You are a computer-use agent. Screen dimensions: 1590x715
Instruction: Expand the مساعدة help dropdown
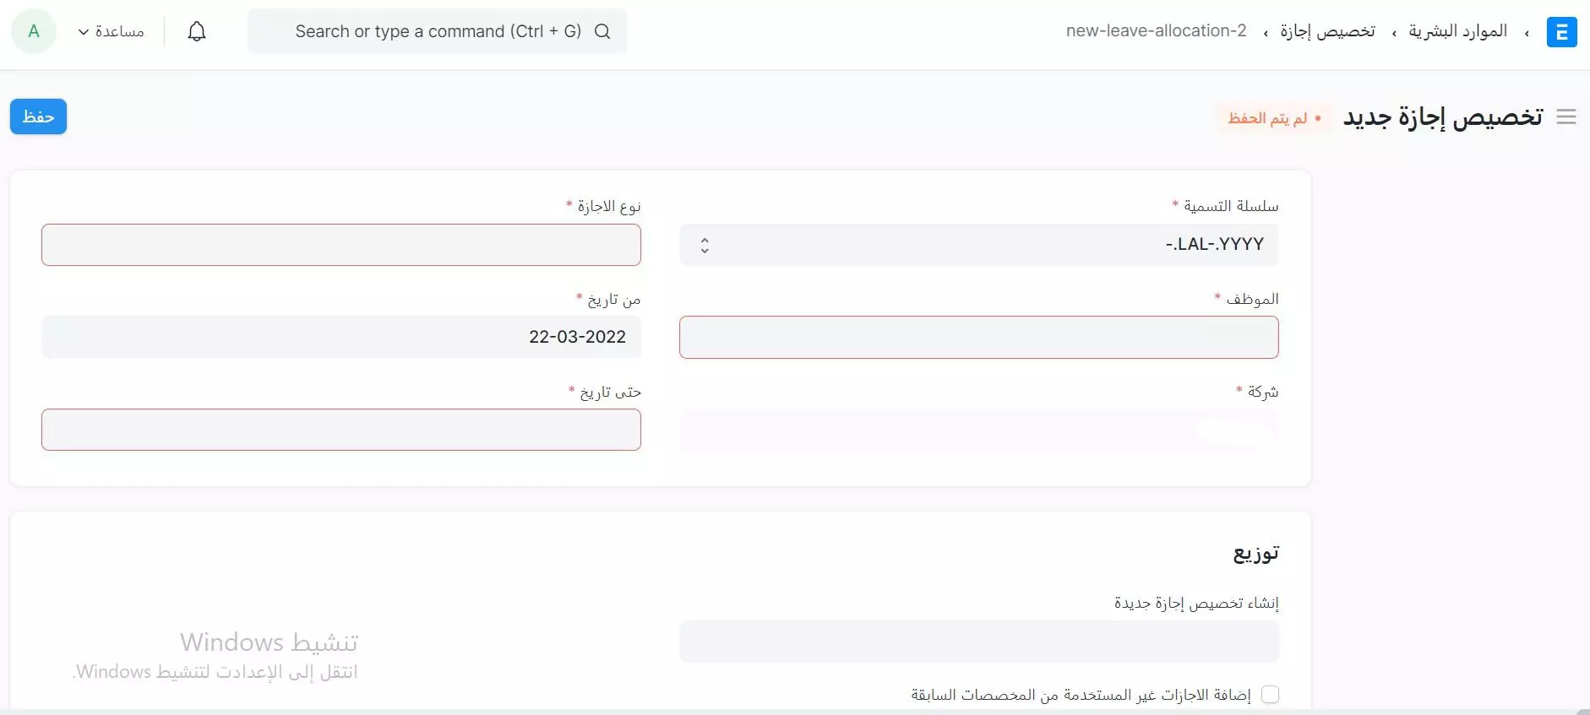[x=111, y=31]
